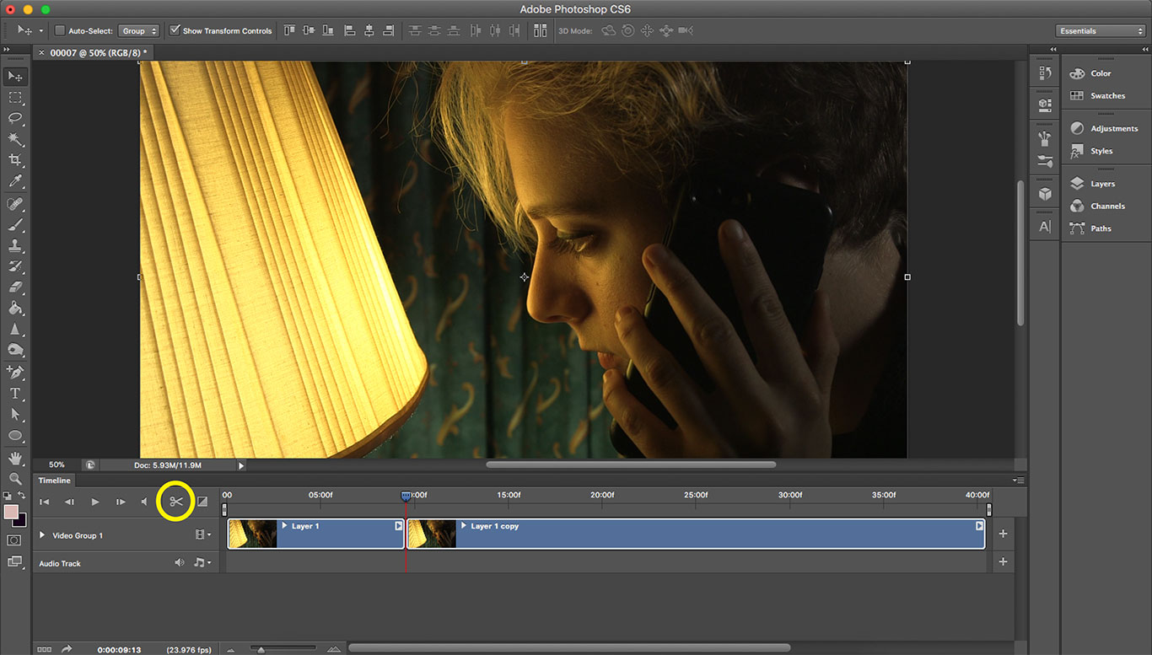Mute the Audio Track speaker
1152x655 pixels.
180,562
